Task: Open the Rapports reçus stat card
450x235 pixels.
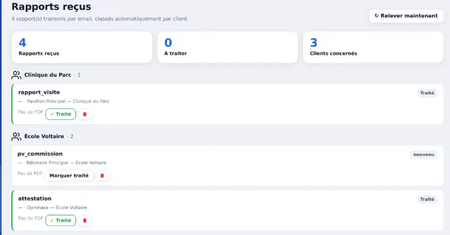Action: pyautogui.click(x=82, y=47)
